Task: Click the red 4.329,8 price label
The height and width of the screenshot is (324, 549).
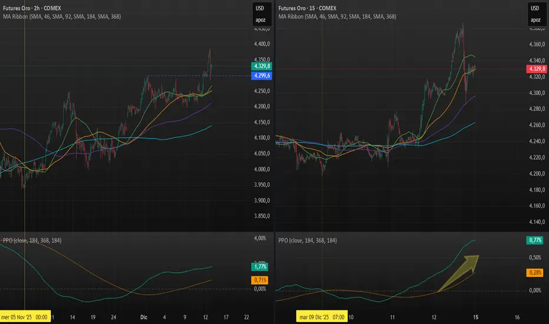Action: click(x=535, y=69)
